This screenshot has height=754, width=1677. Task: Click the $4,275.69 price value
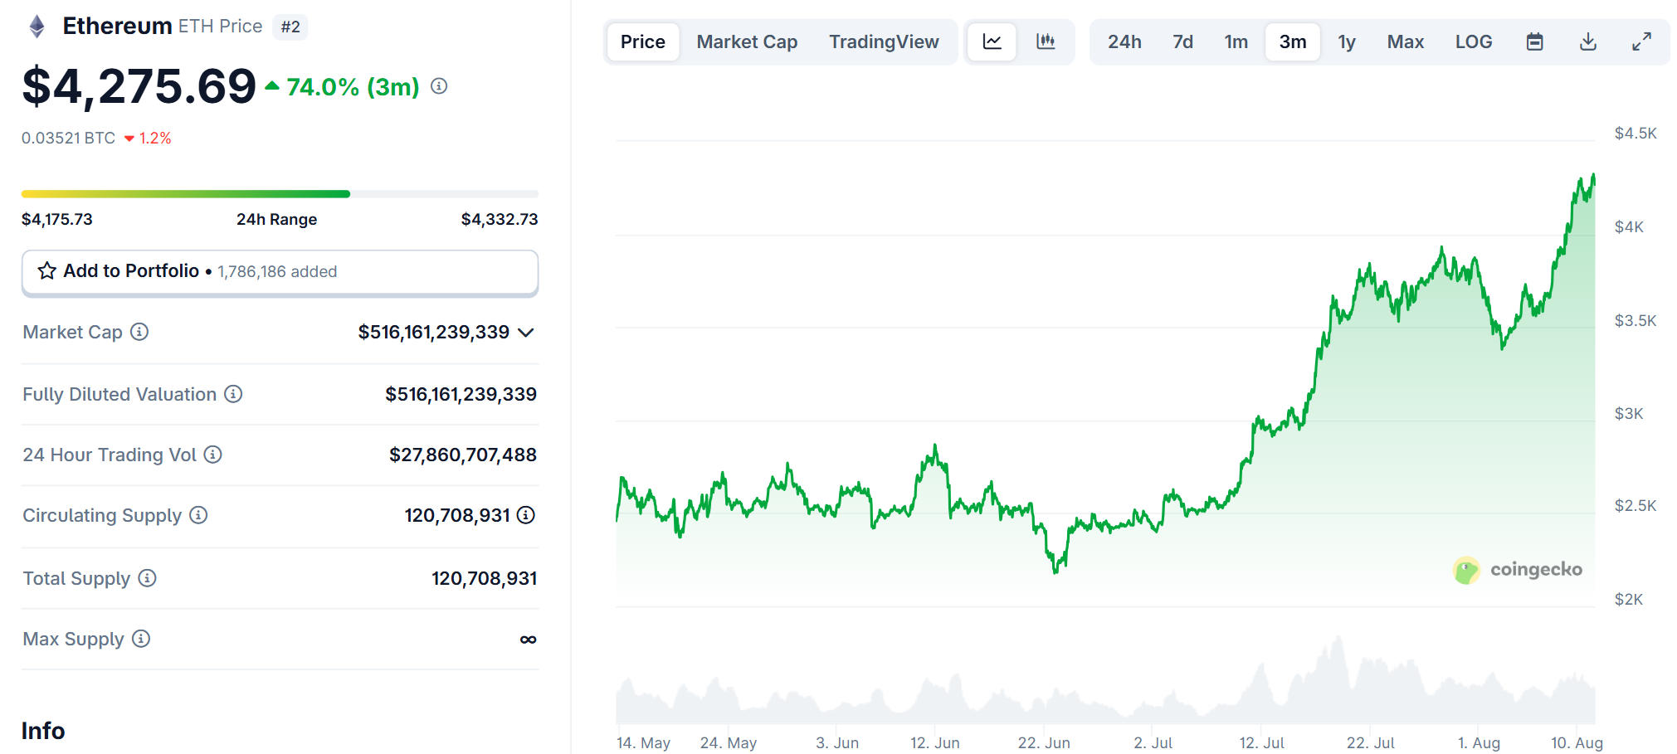(x=139, y=86)
